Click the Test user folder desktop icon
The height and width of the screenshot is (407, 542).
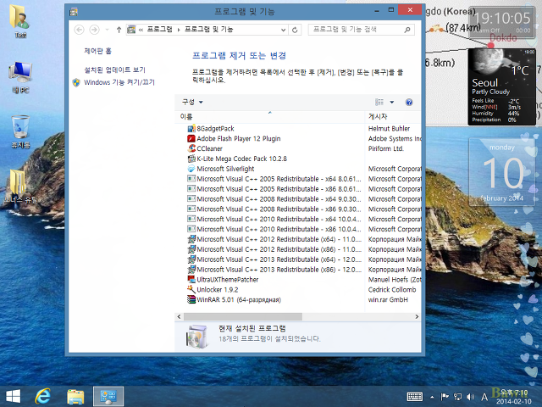click(20, 20)
